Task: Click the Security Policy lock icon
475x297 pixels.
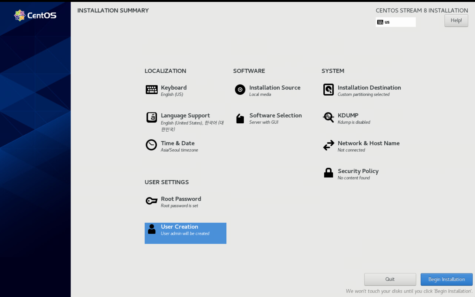Action: tap(328, 173)
